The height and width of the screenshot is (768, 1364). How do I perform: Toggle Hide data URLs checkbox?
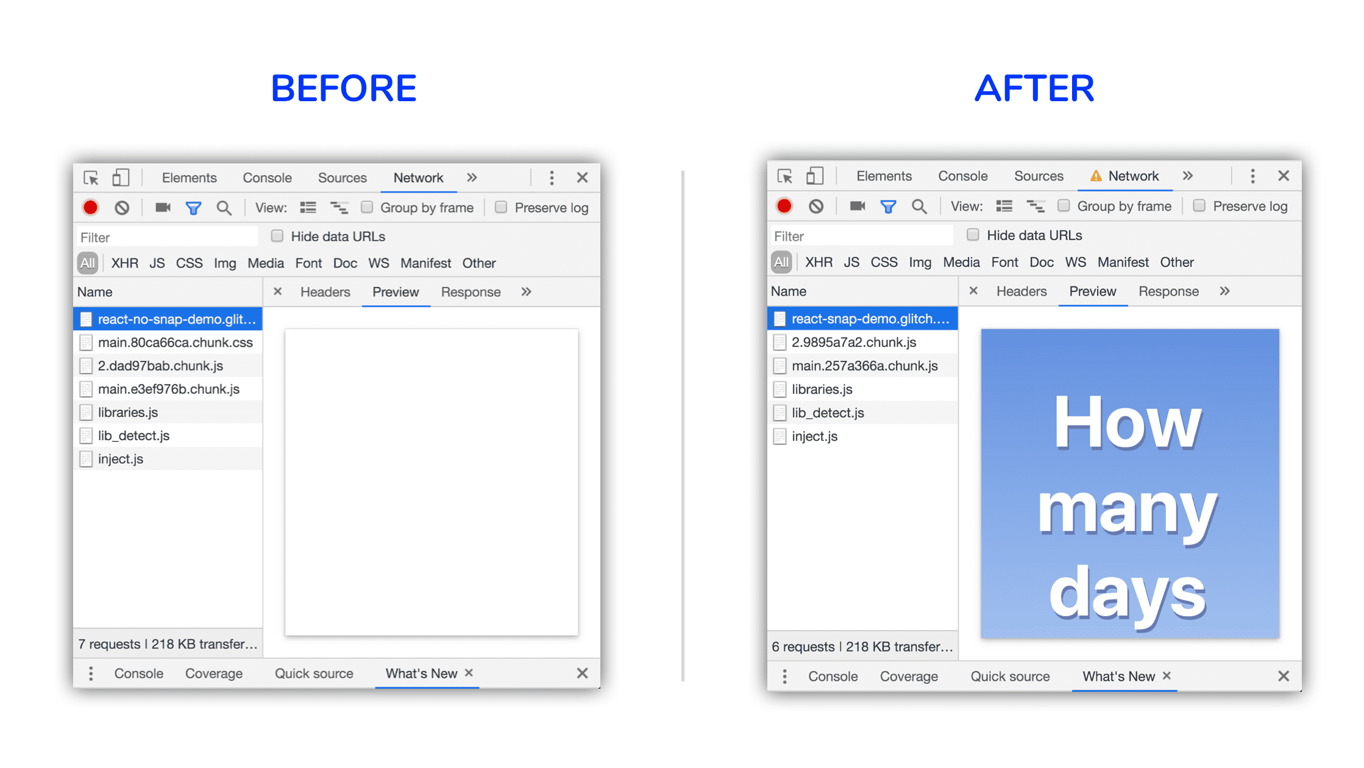[272, 235]
